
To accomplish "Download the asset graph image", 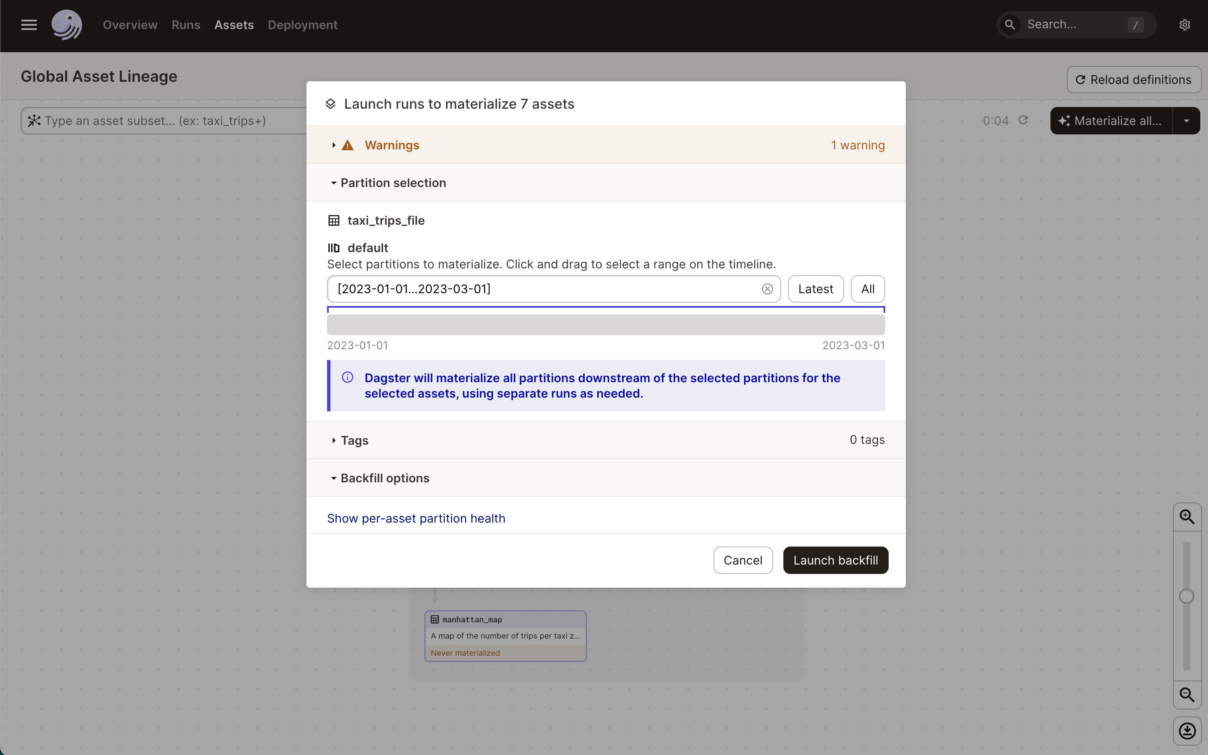I will (1187, 731).
